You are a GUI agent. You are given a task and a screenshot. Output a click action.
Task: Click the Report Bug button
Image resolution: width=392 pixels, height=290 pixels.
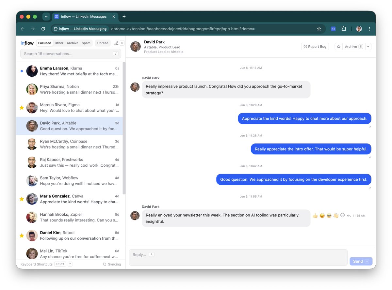(315, 47)
